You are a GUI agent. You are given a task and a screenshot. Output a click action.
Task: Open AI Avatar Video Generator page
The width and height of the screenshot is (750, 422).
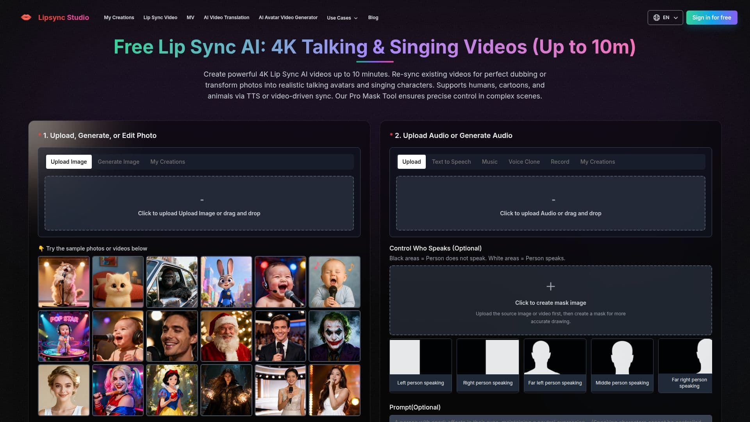[288, 18]
